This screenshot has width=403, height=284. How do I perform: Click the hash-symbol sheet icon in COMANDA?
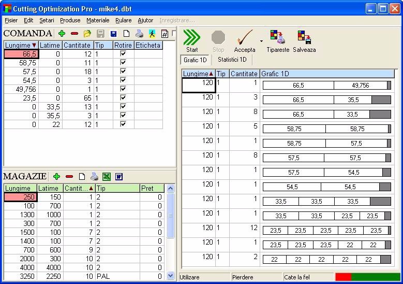pos(165,34)
